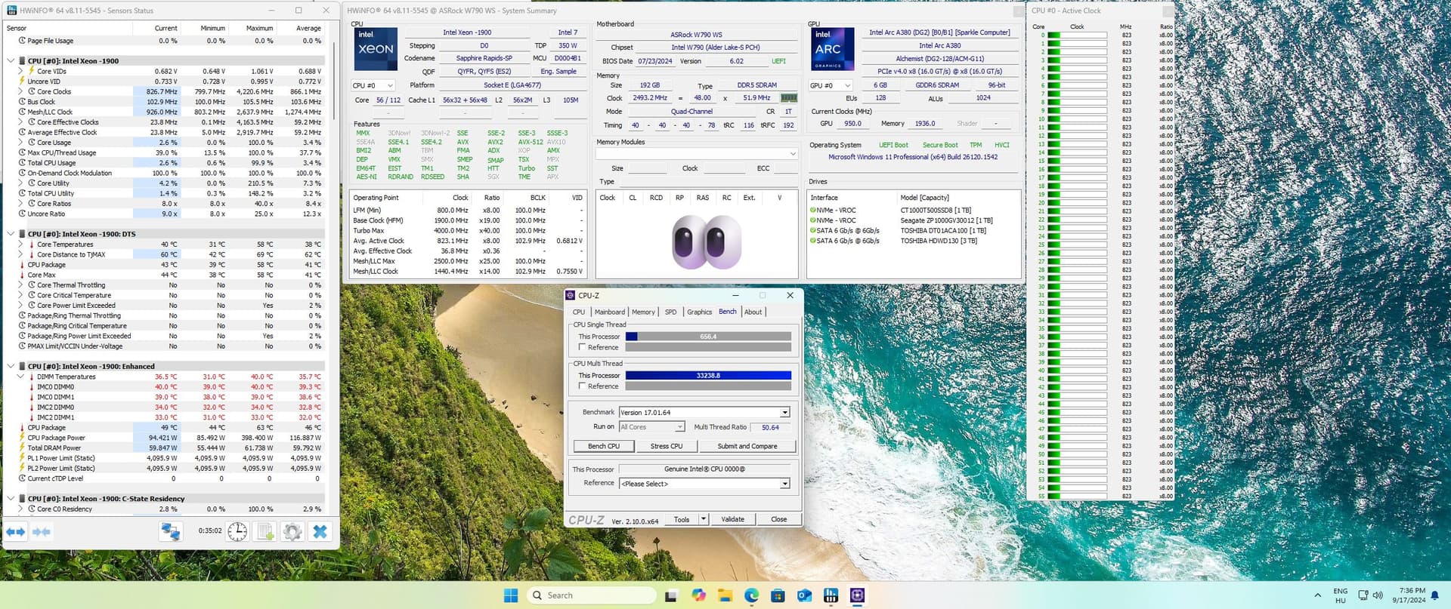Screen dimensions: 1451x609
Task: Enable Reference checkbox under CPU Multi Thread
Action: [582, 386]
